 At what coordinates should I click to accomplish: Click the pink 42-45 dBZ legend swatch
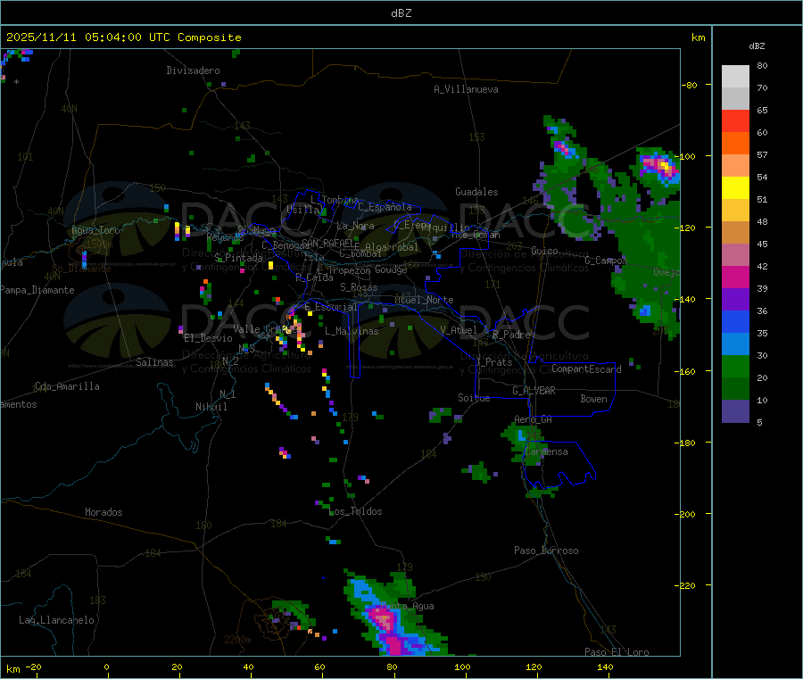pos(735,255)
